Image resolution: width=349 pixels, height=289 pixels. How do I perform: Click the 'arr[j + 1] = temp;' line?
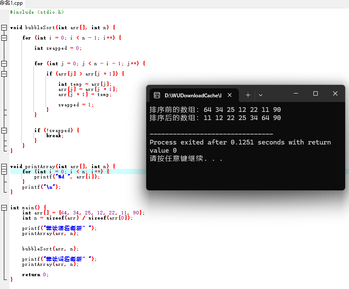coord(85,95)
